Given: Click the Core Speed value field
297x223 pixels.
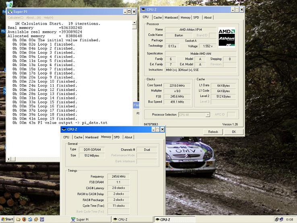Looking at the screenshot, I should 177,85.
